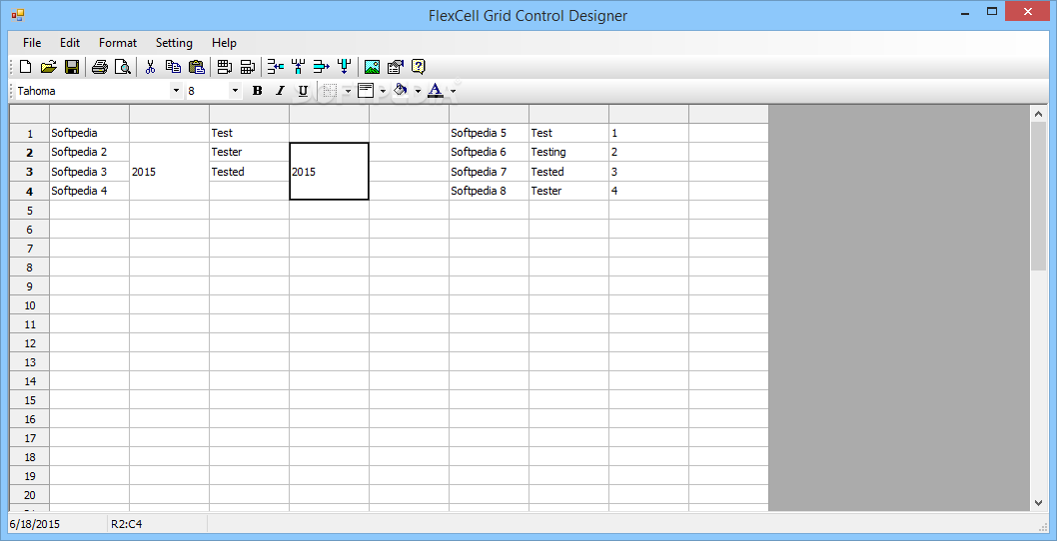Expand the Tahoma font name dropdown
The width and height of the screenshot is (1057, 541).
(x=176, y=90)
